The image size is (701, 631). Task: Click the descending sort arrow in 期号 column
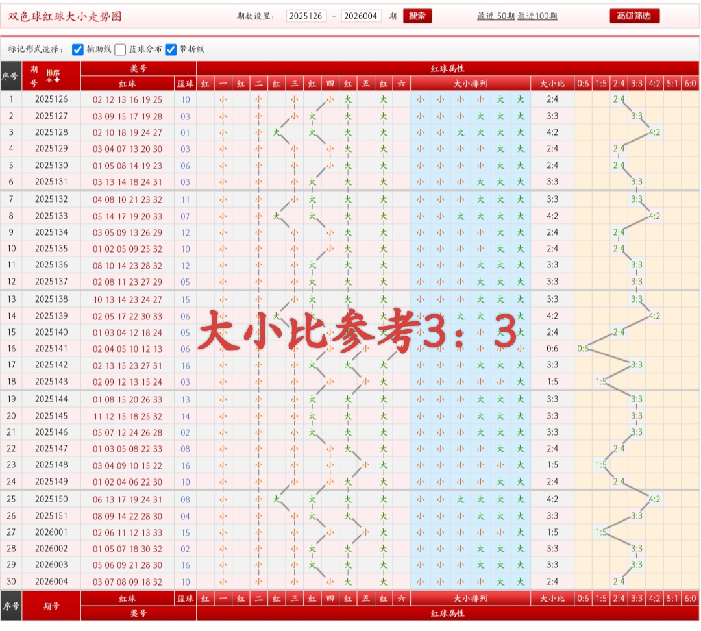point(56,79)
